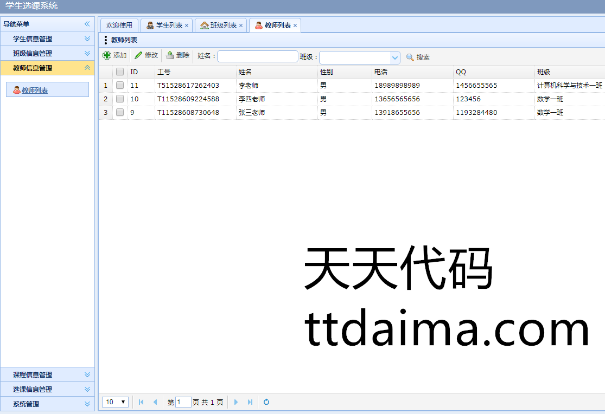Viewport: 605px width, 414px height.
Task: Jump to last page arrow in pager
Action: point(250,402)
